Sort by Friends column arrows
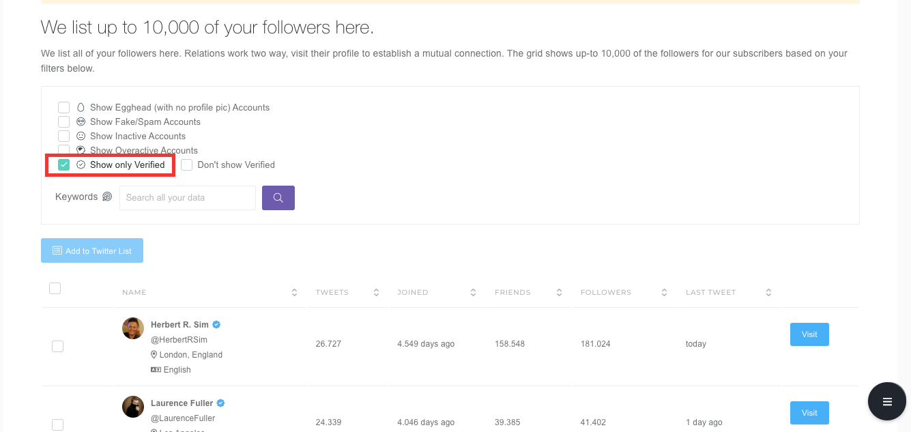911x432 pixels. (x=559, y=292)
